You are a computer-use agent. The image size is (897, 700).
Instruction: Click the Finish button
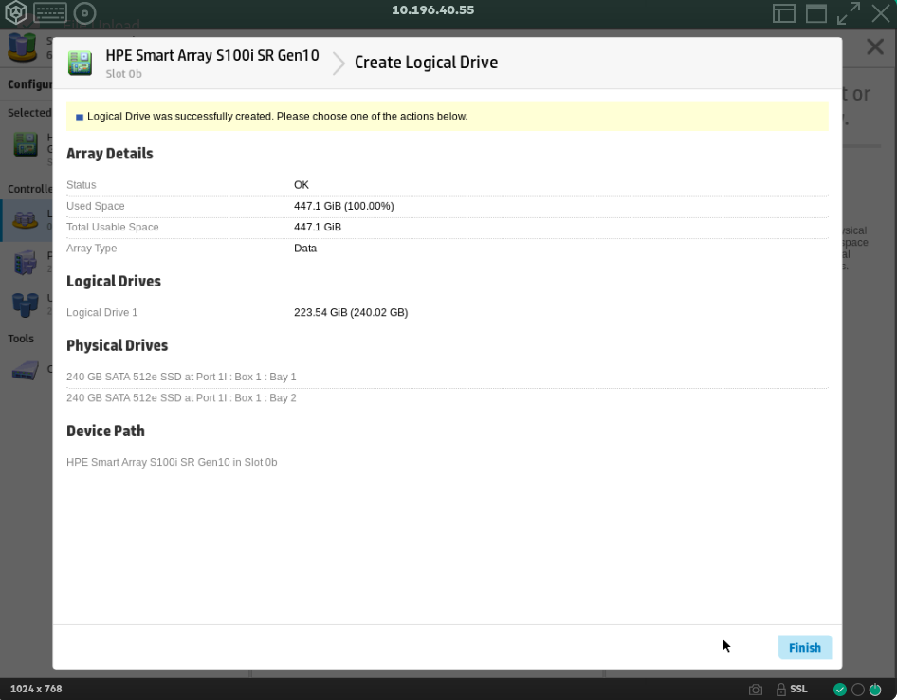point(804,647)
